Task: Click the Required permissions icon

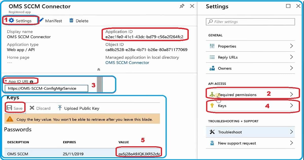Action: (212, 94)
